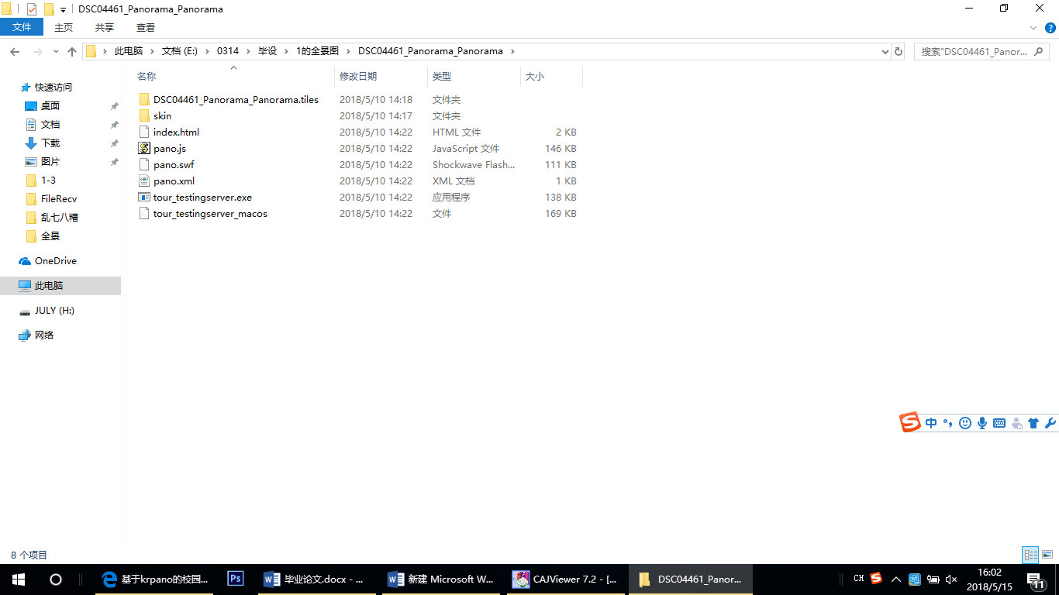This screenshot has height=595, width=1059.
Task: Click the New Folder icon in title bar
Action: (49, 9)
